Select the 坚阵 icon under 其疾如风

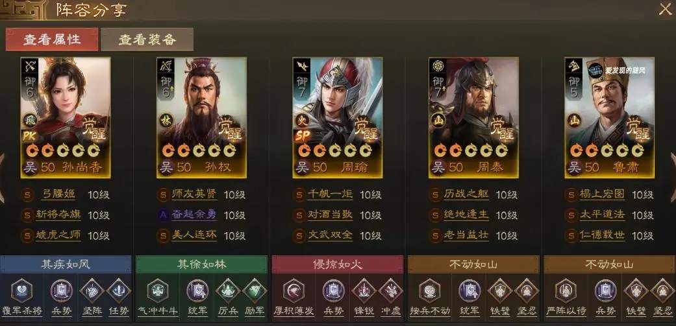tap(92, 291)
